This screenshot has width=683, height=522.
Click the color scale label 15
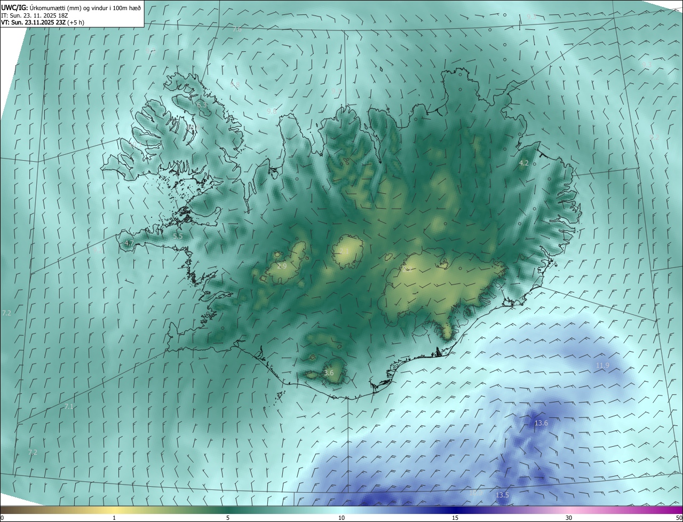455,518
